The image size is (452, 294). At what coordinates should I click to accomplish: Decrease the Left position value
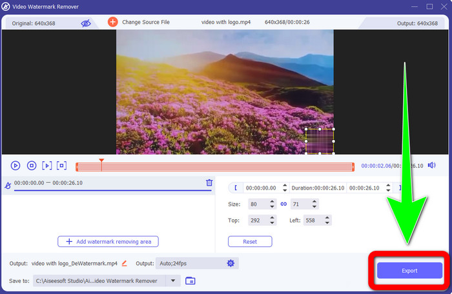(327, 223)
